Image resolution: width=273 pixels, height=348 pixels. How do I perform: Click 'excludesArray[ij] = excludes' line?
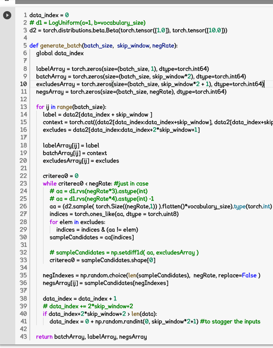tap(81, 161)
